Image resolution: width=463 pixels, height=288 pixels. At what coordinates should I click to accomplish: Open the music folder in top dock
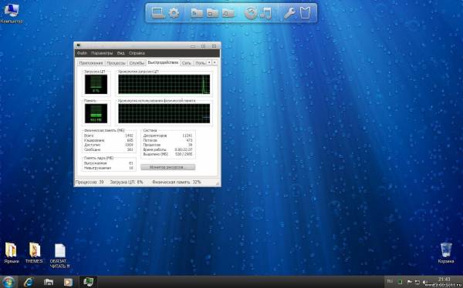pos(228,13)
